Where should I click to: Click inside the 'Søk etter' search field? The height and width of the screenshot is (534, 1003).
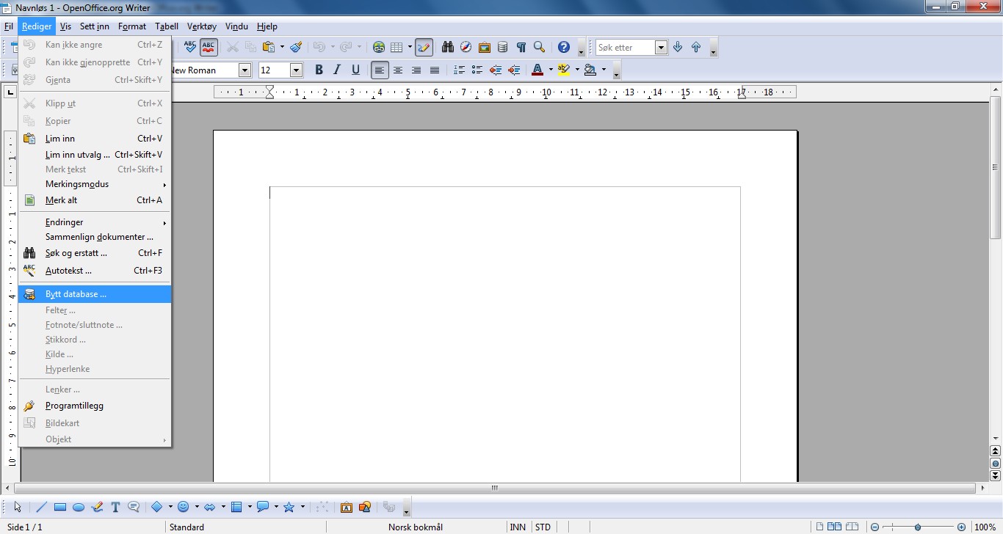click(625, 47)
